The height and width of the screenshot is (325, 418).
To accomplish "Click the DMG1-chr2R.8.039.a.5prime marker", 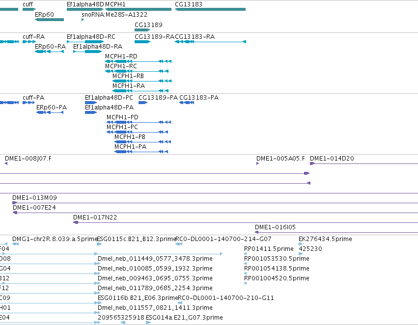I will (15, 244).
